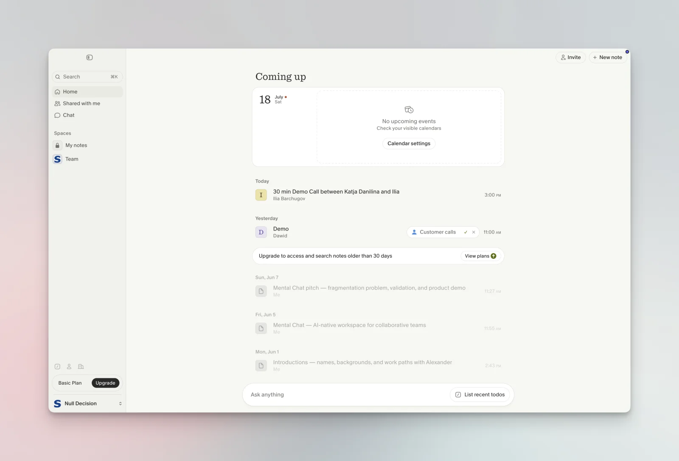The image size is (679, 461).
Task: Click document icon for AI-native workspace note
Action: [x=261, y=329]
